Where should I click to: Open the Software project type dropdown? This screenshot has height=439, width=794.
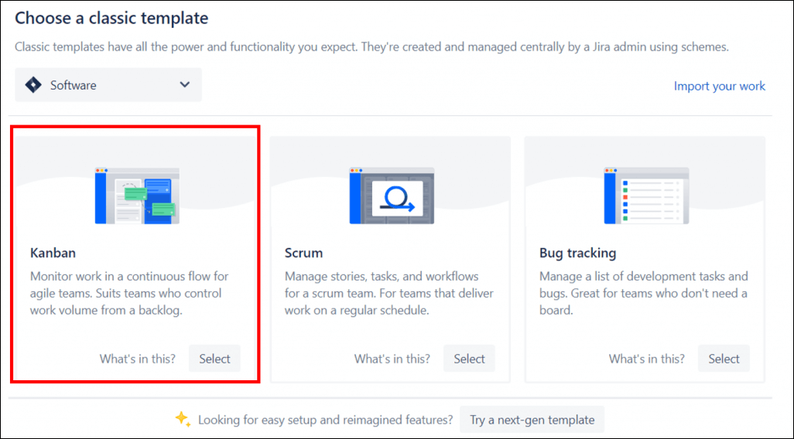point(108,85)
